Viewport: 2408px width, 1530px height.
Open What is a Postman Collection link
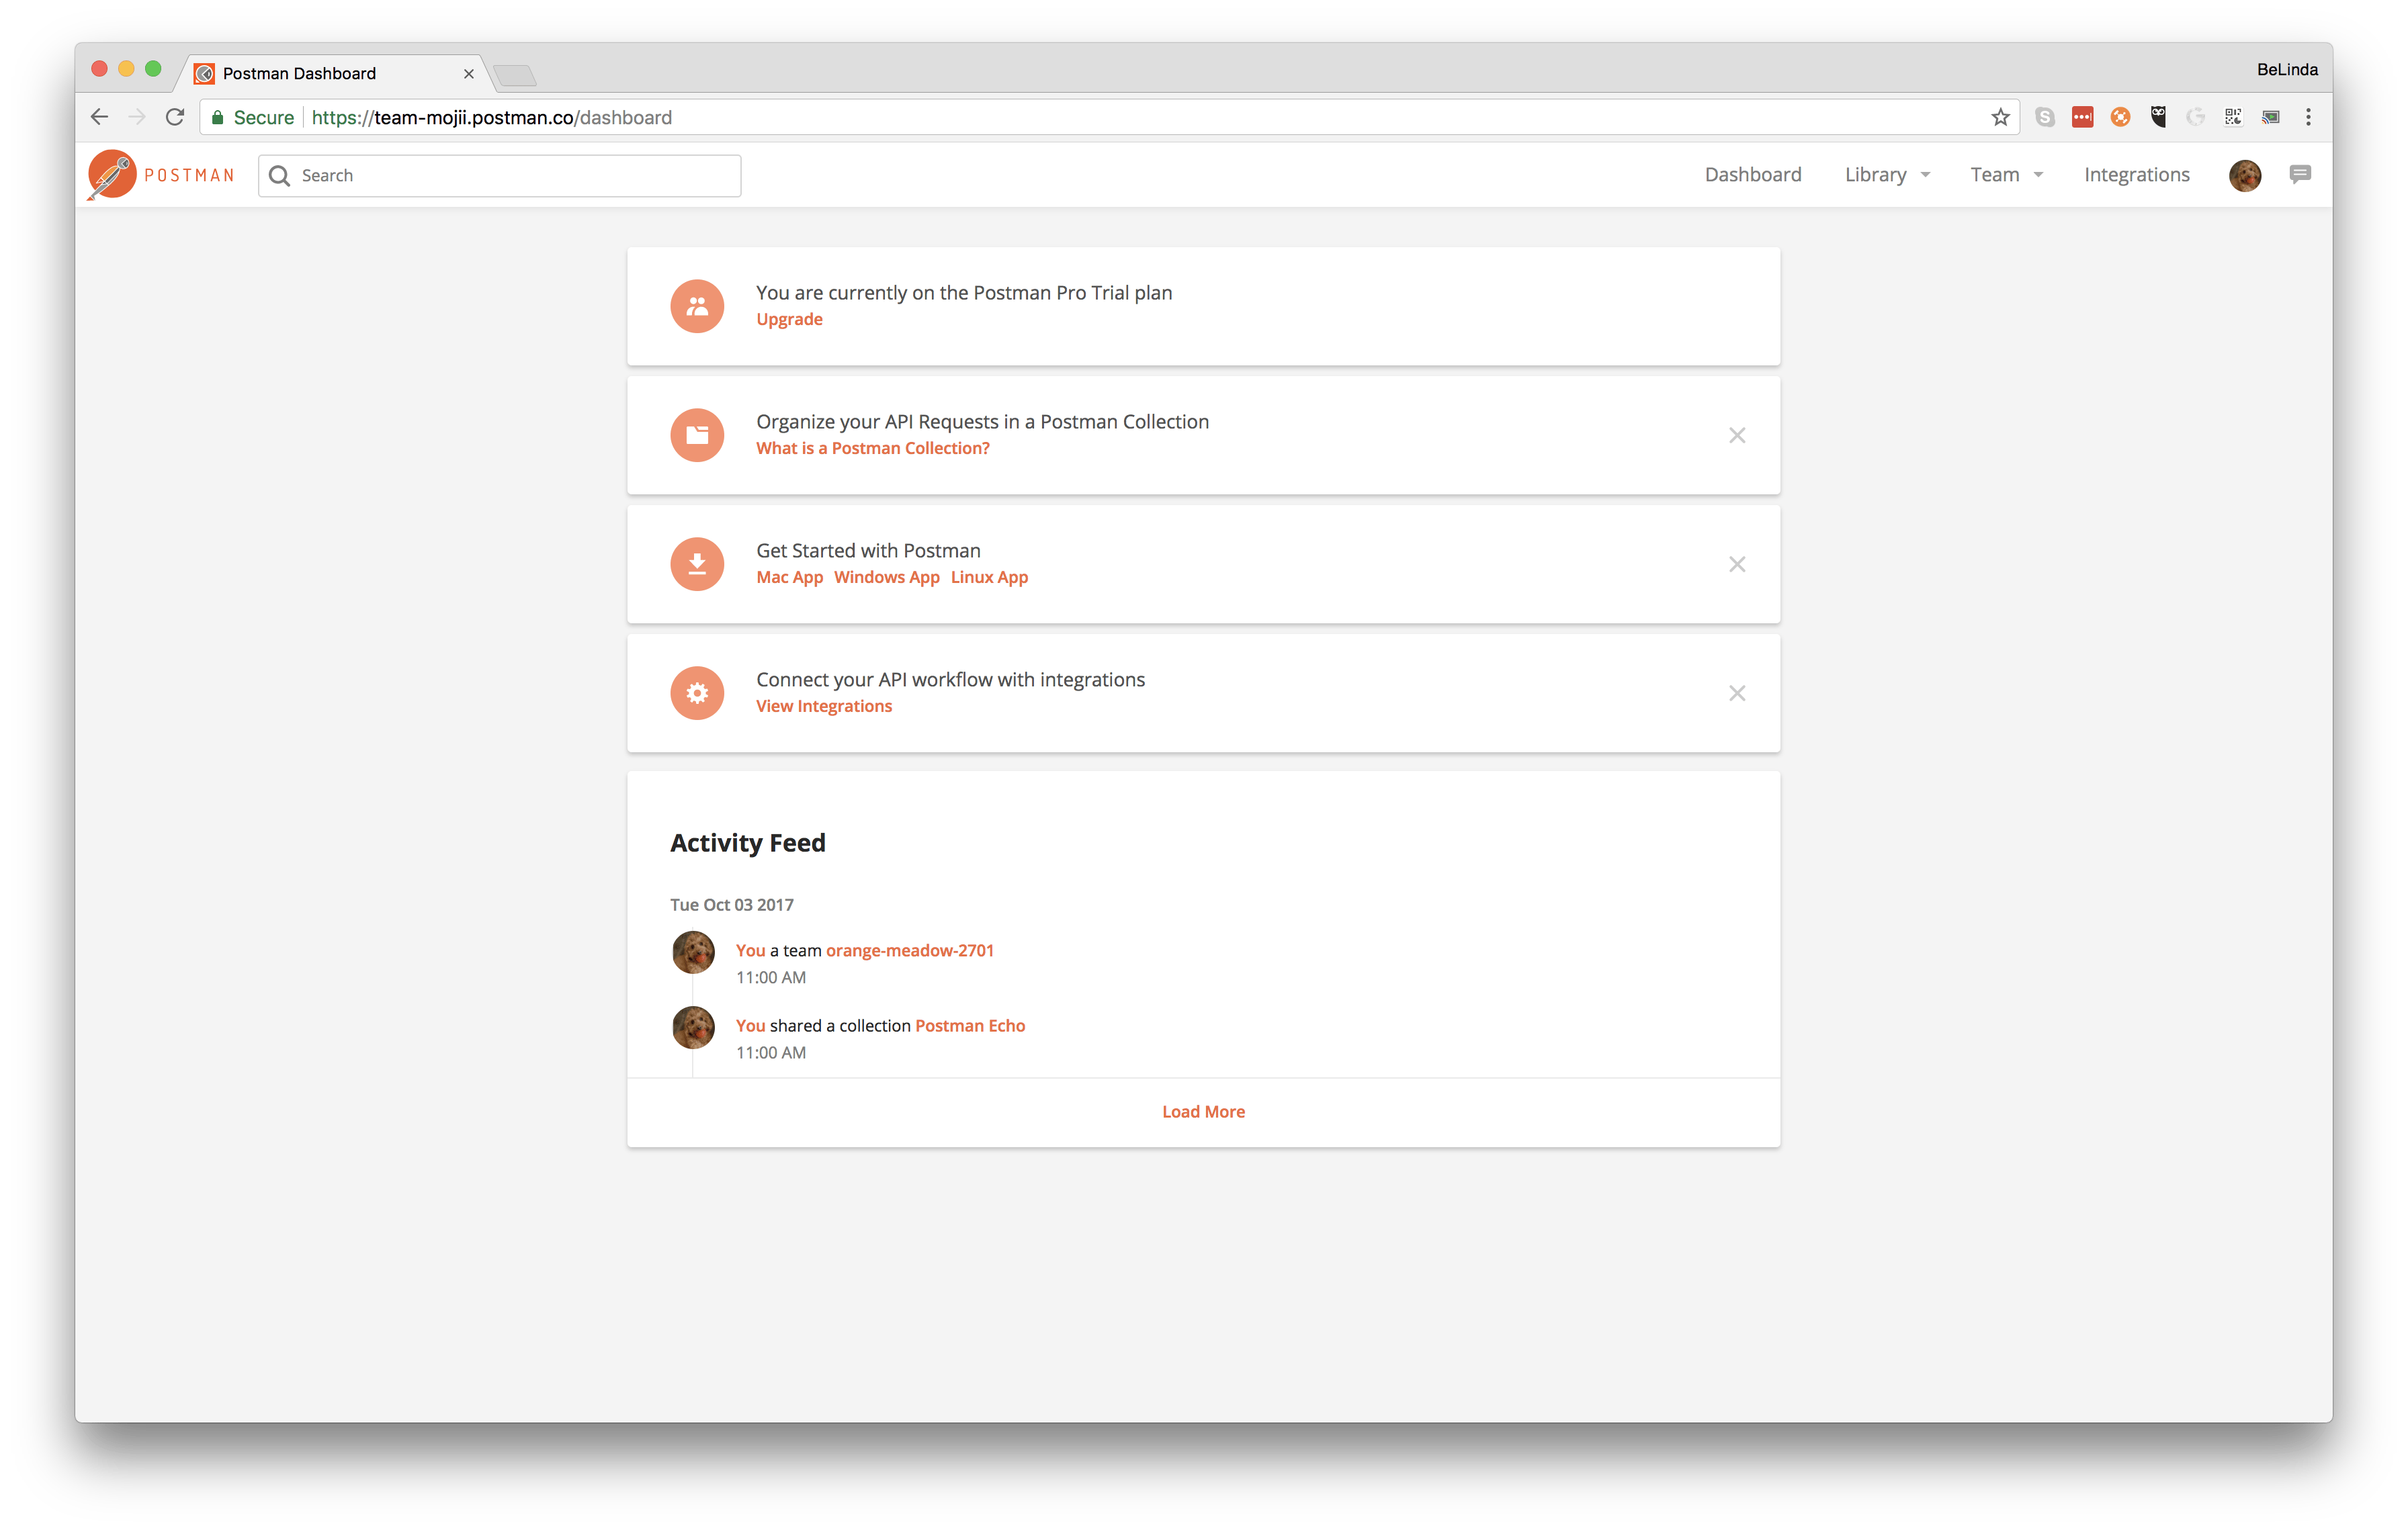[x=873, y=448]
